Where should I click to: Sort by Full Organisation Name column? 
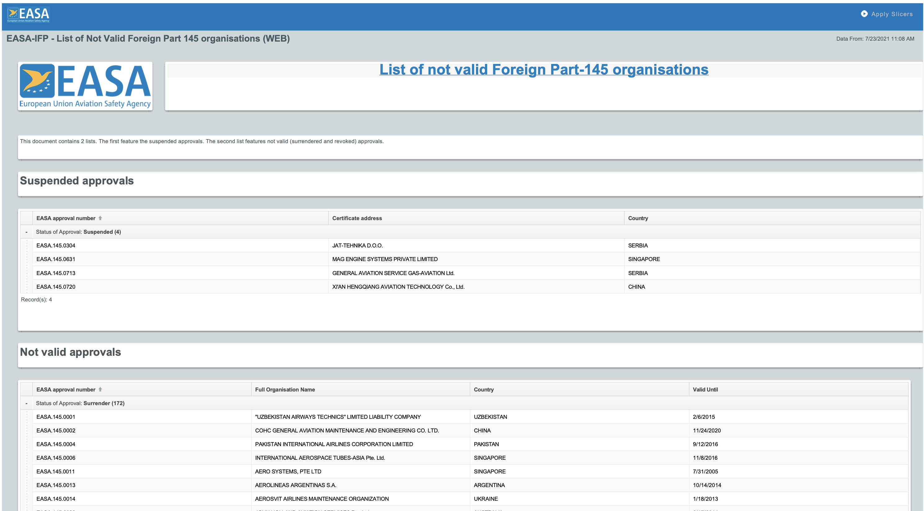(x=285, y=389)
